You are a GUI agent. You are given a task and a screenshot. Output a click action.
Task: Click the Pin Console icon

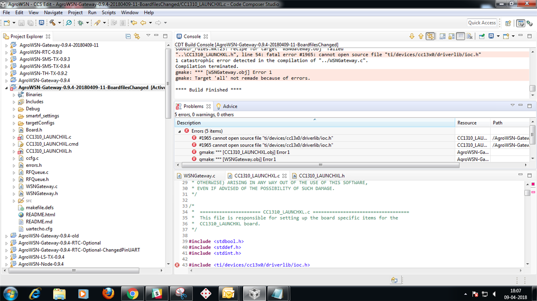(482, 37)
